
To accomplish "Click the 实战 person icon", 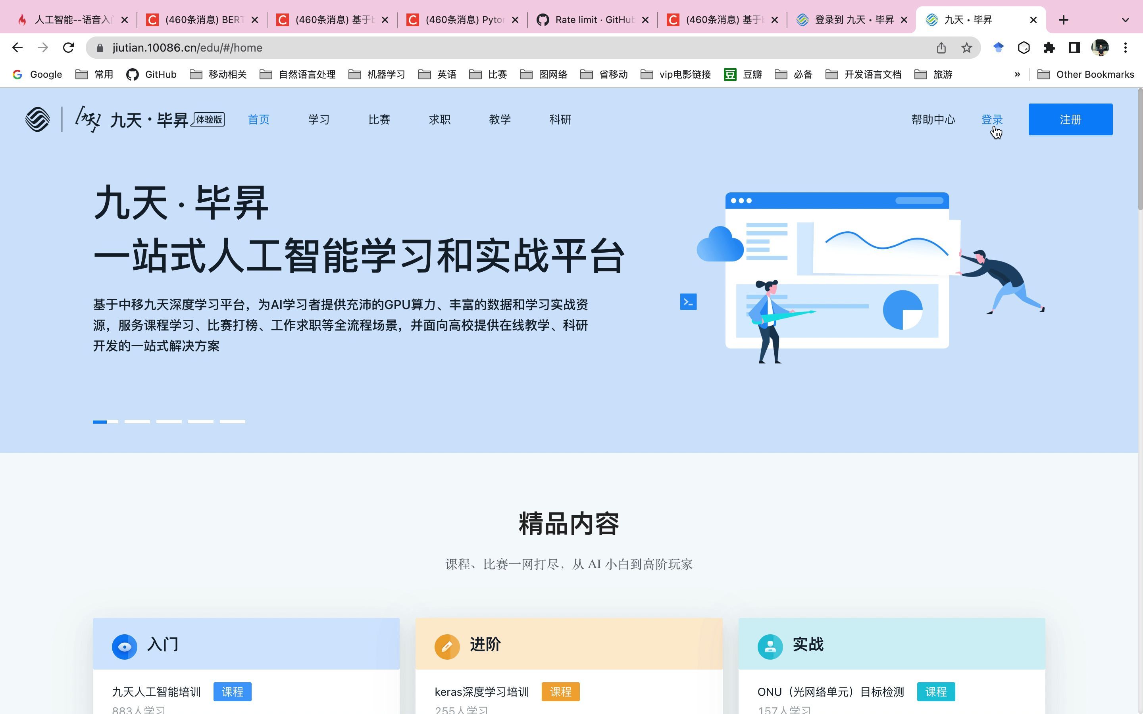I will [770, 647].
